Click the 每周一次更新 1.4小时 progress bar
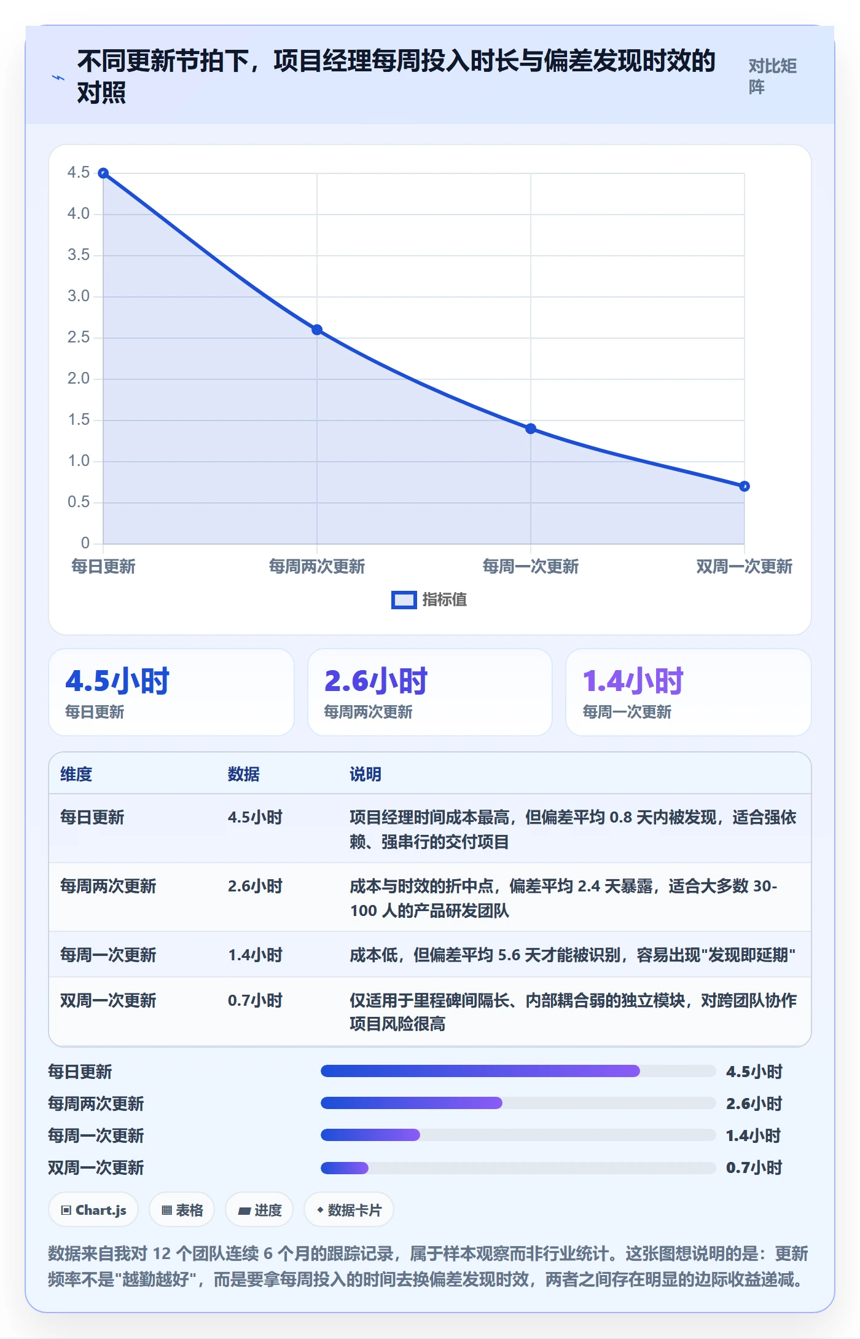860x1339 pixels. [518, 1136]
